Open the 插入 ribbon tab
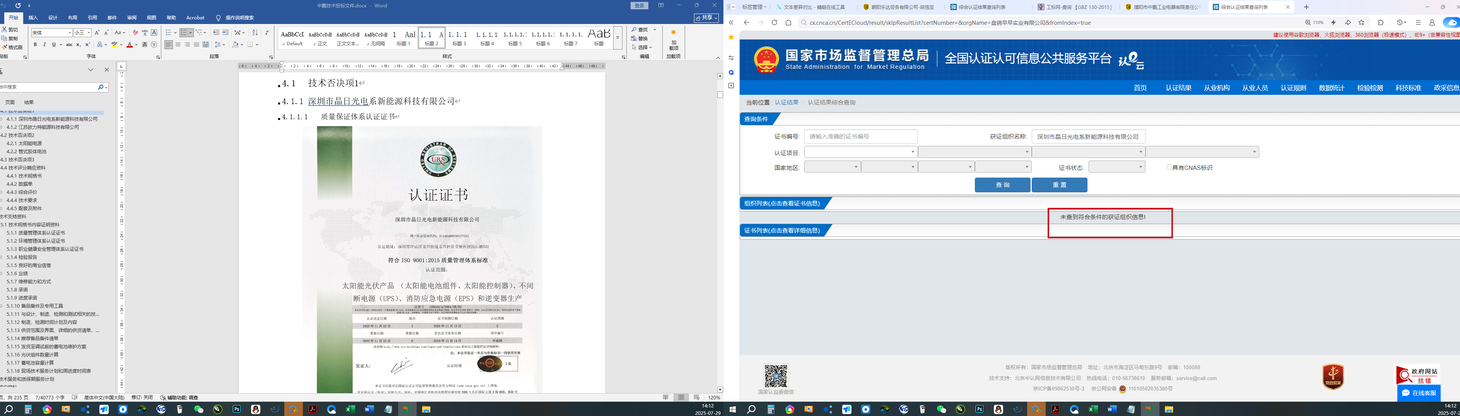The image size is (1460, 416). 33,17
